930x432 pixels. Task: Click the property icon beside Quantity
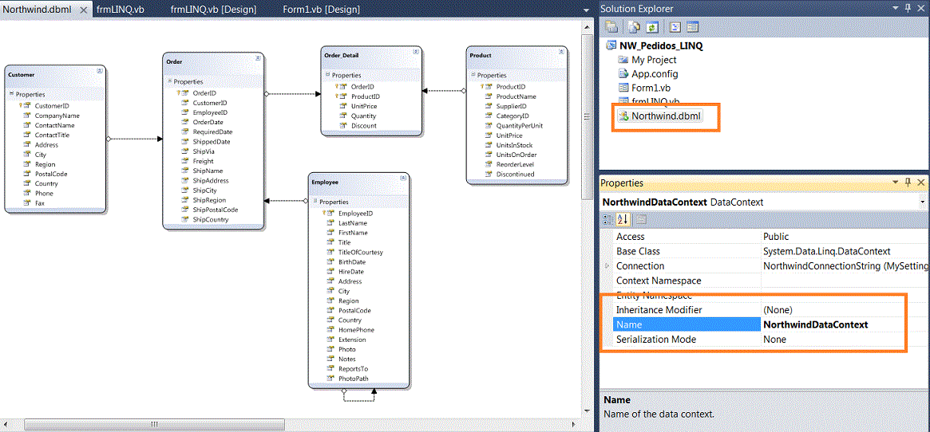tap(343, 116)
